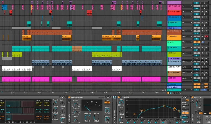
Task: Unfold the 6 V_RIOT_MD track
Action: 169,6
